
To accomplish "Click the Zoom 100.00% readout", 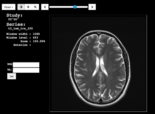I will (39, 41).
